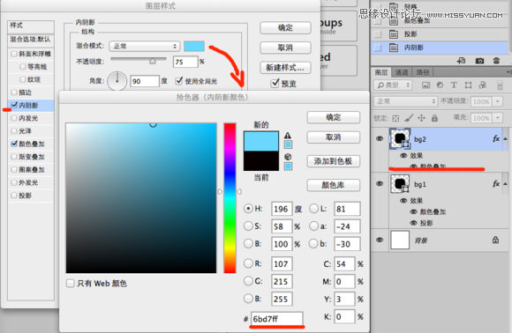Click the 投影 history state icon
The image size is (512, 333).
click(x=394, y=33)
